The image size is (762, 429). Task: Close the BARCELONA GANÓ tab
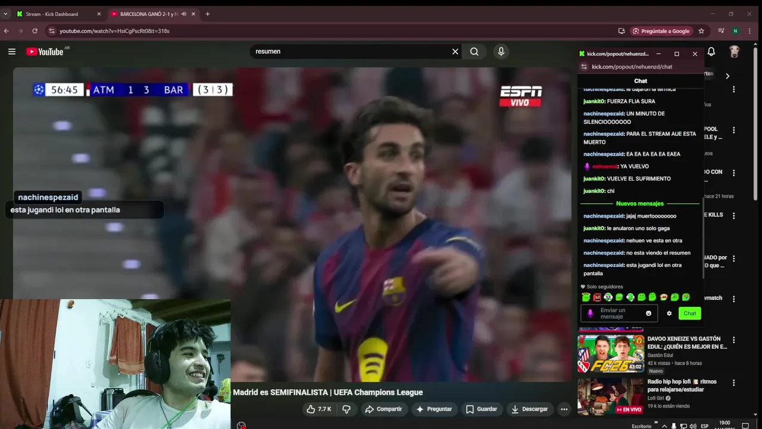(x=193, y=14)
